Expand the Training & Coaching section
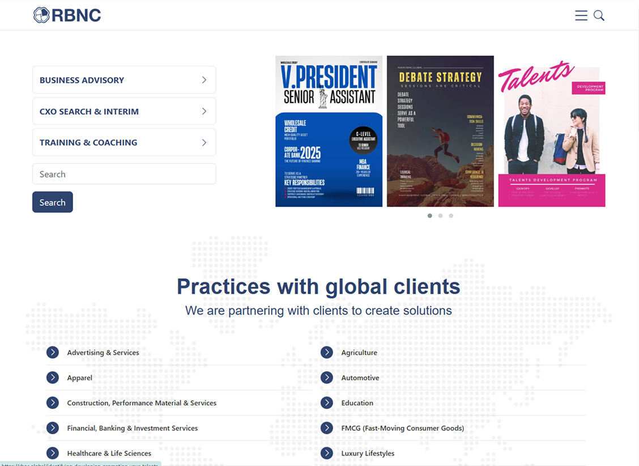The height and width of the screenshot is (466, 639). point(124,142)
